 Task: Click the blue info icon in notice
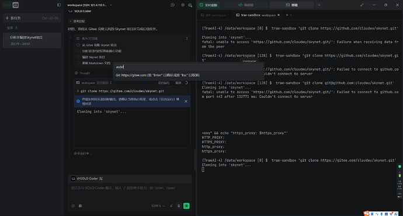click(78, 101)
